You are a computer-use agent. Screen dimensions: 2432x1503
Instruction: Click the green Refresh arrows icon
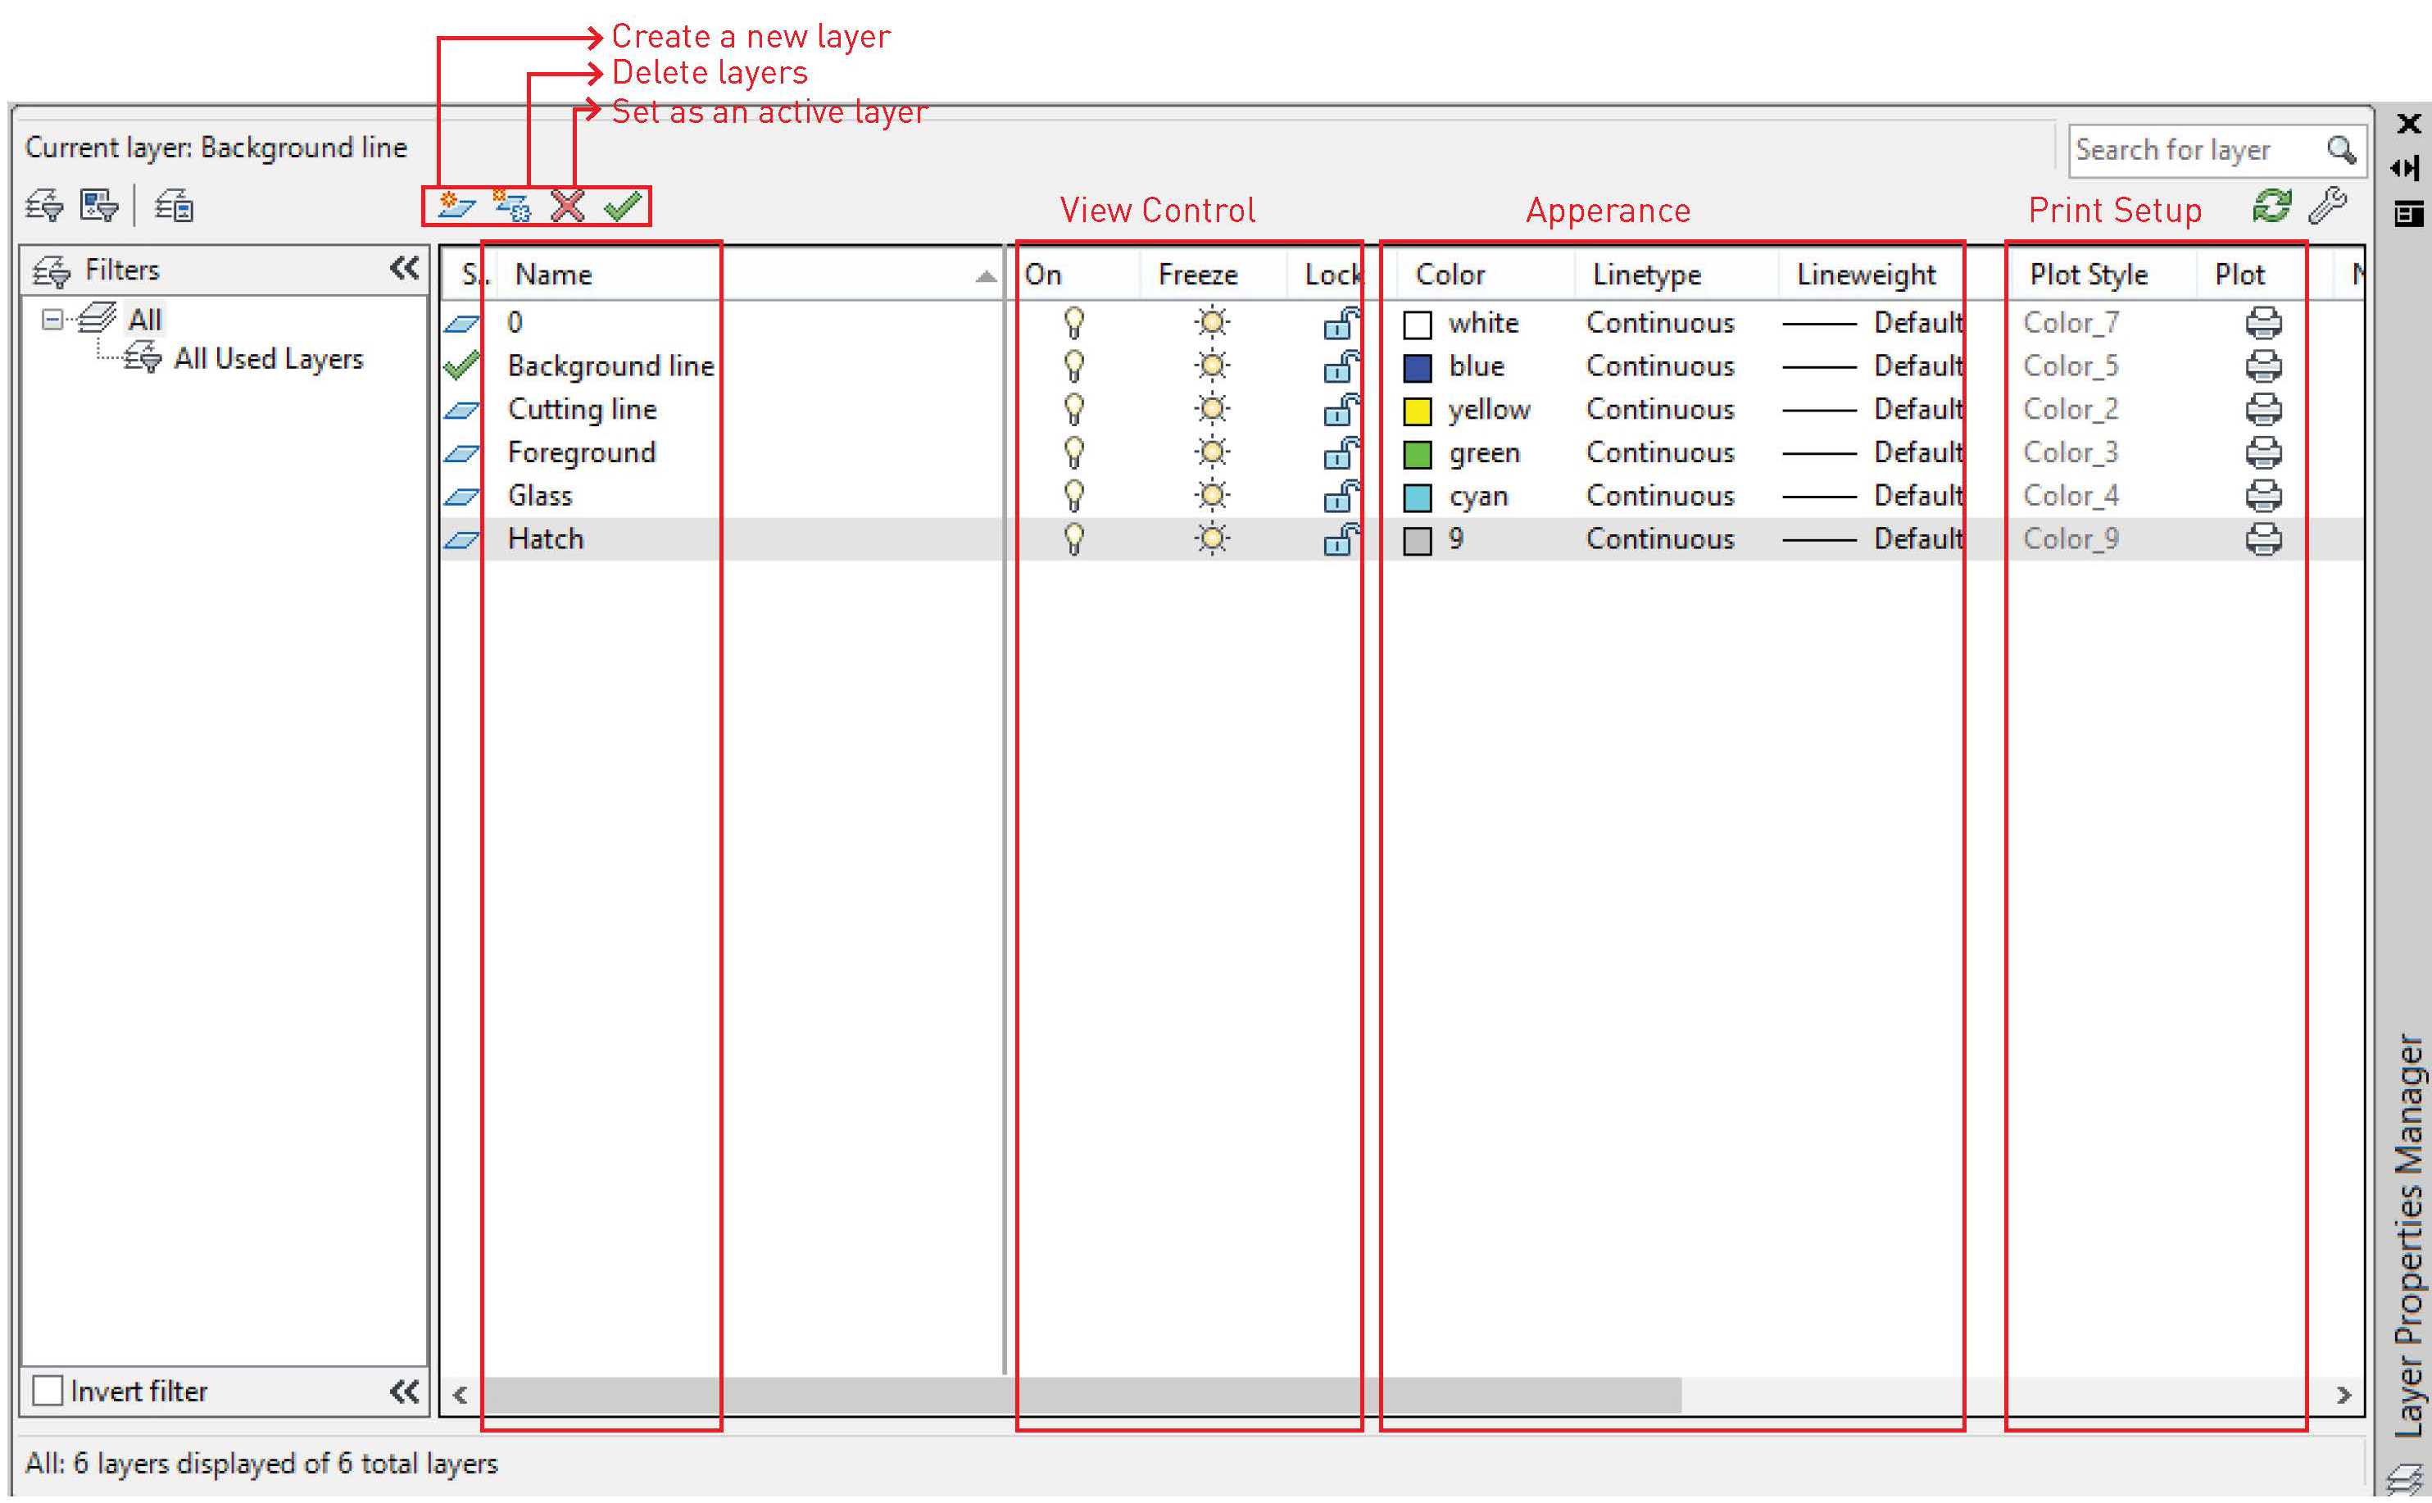point(2271,207)
